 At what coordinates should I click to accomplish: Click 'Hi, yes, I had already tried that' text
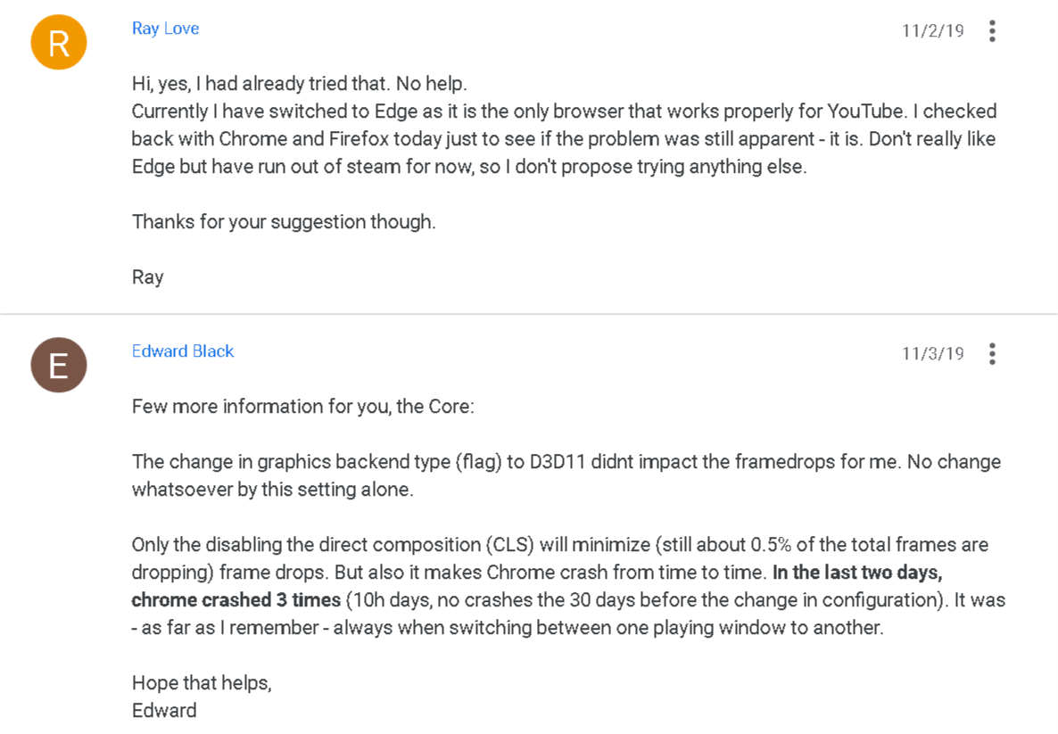click(261, 84)
